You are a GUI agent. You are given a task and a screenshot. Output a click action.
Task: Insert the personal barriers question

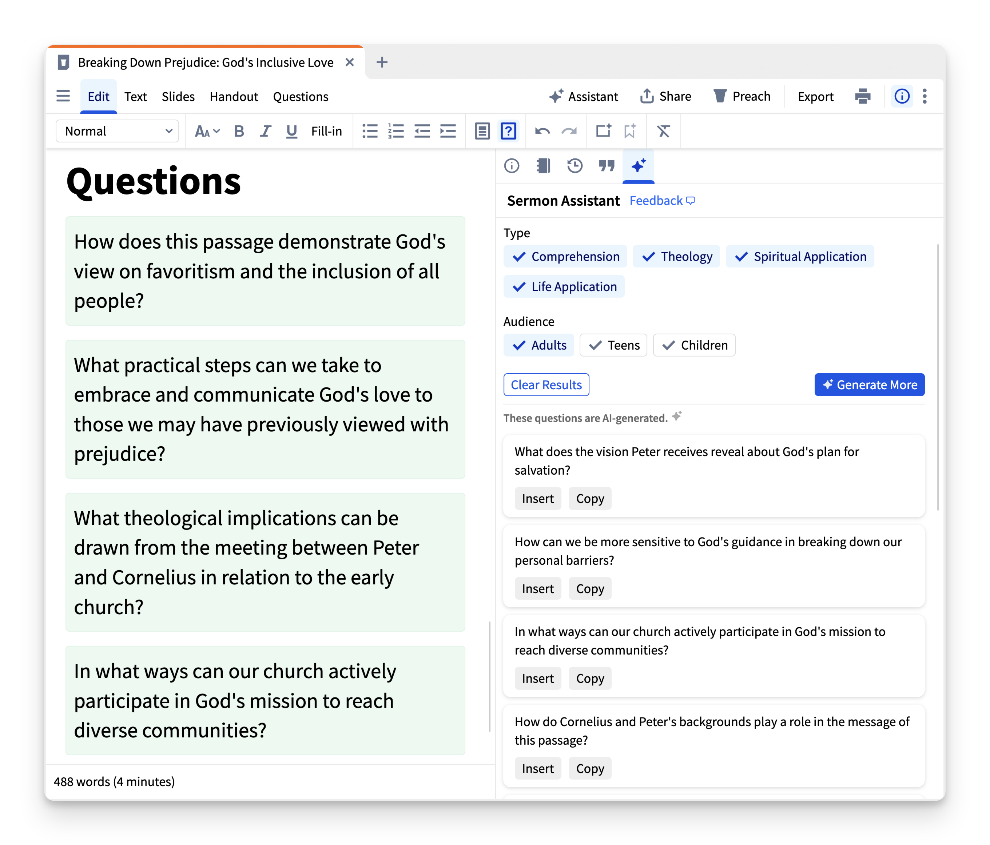coord(537,589)
